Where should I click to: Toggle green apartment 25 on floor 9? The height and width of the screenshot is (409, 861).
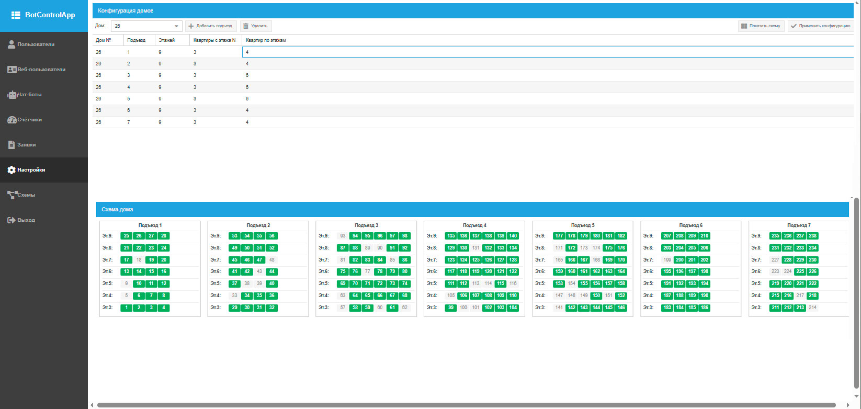127,236
